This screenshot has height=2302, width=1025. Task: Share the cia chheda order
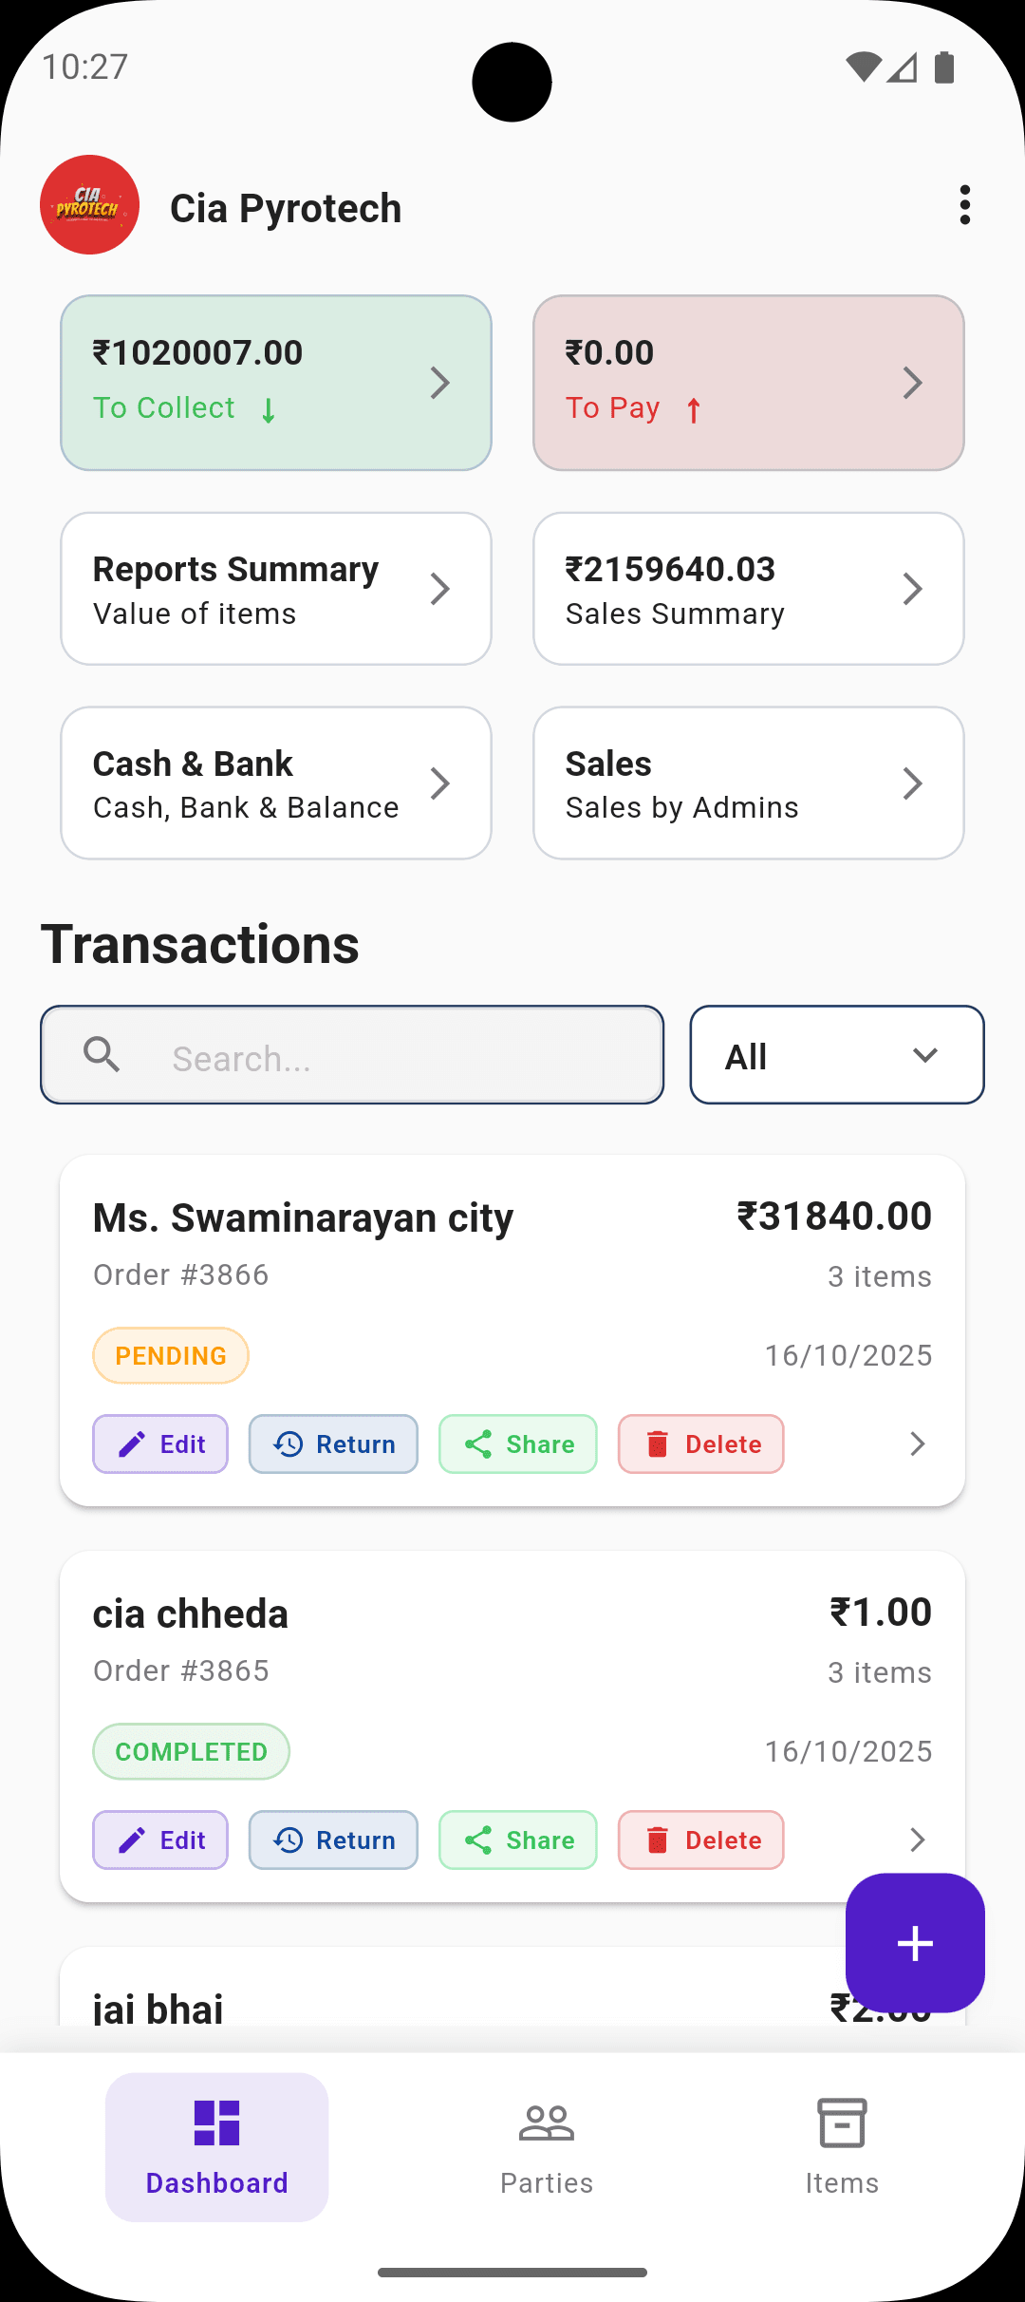[x=518, y=1840]
